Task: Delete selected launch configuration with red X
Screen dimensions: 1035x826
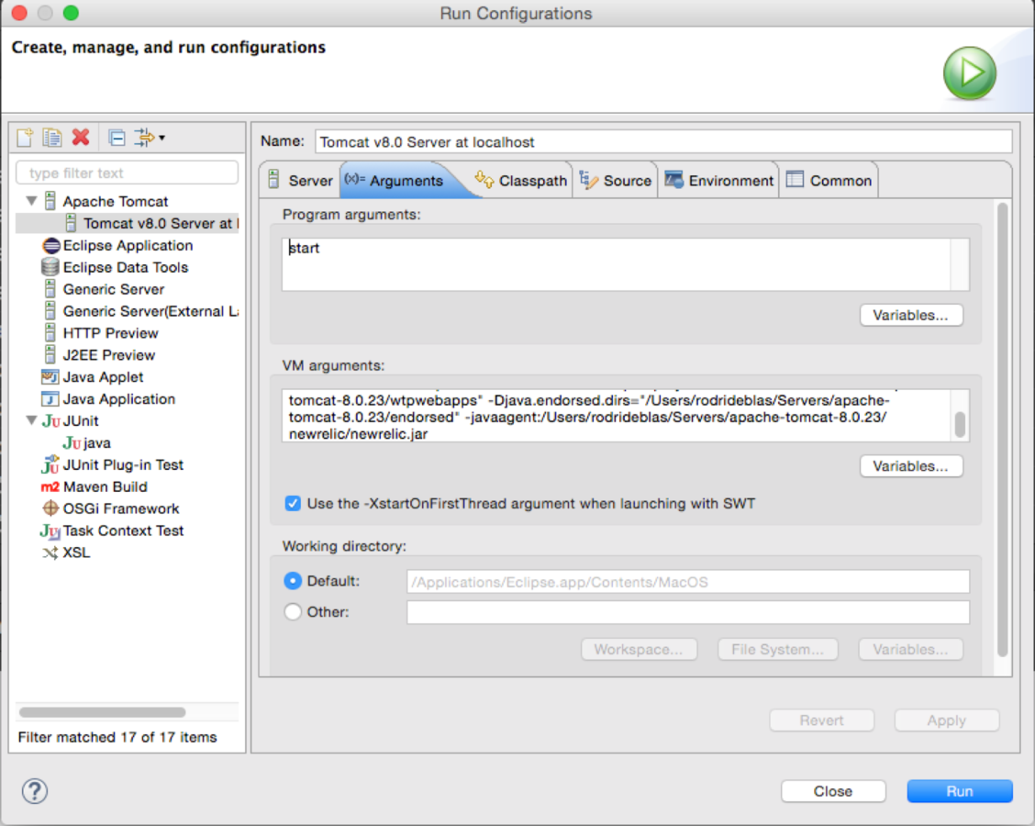Action: pyautogui.click(x=81, y=137)
